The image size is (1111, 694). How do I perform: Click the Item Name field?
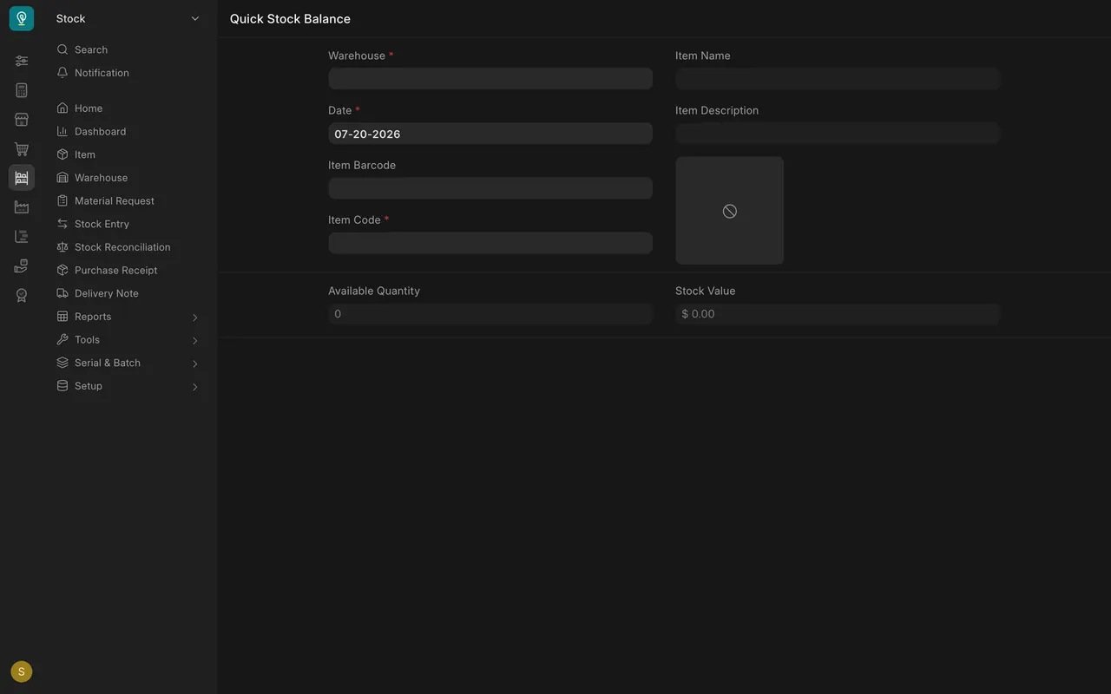click(838, 79)
